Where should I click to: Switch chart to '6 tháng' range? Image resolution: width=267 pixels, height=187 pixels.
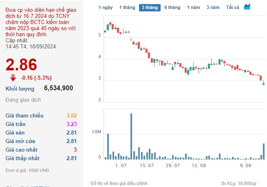[x=172, y=7]
